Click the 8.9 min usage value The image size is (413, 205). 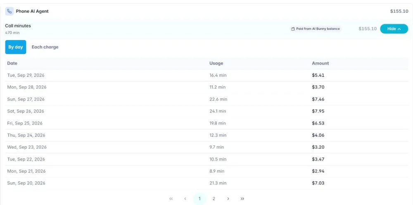[x=217, y=171]
